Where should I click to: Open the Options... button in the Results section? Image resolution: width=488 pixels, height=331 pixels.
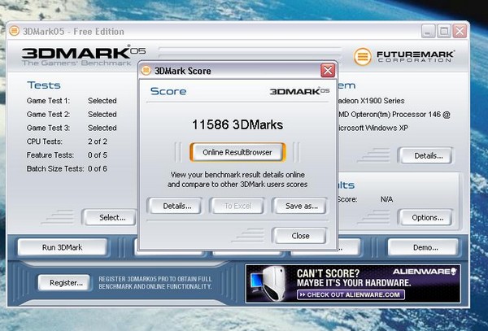426,217
